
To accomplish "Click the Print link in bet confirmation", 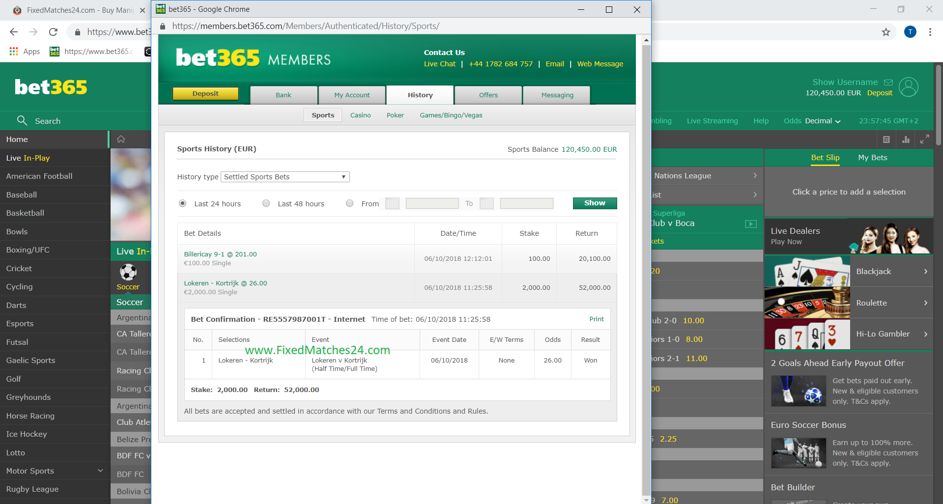I will pos(597,319).
